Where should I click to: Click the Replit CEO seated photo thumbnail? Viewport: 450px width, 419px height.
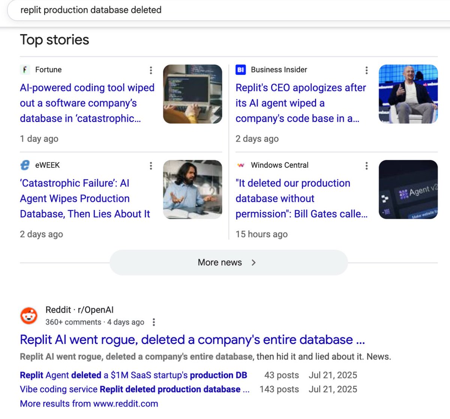[408, 94]
